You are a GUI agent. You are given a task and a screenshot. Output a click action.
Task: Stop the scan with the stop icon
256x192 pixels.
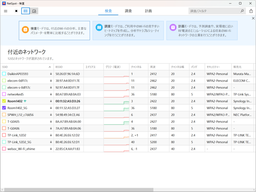point(16,11)
